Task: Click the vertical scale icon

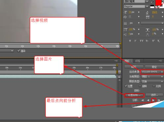Action: (125, 29)
